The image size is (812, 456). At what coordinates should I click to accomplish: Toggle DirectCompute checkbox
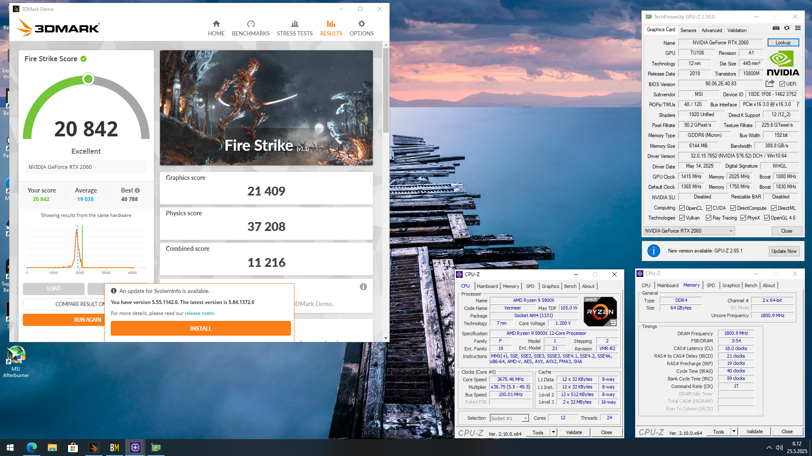(733, 208)
